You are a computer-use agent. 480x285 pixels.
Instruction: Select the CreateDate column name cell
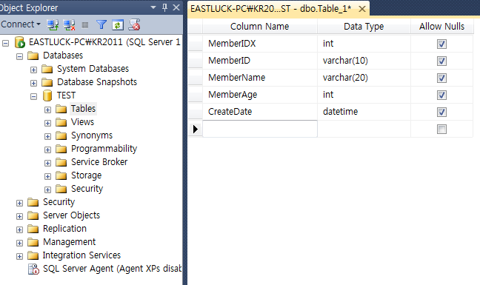click(x=260, y=112)
